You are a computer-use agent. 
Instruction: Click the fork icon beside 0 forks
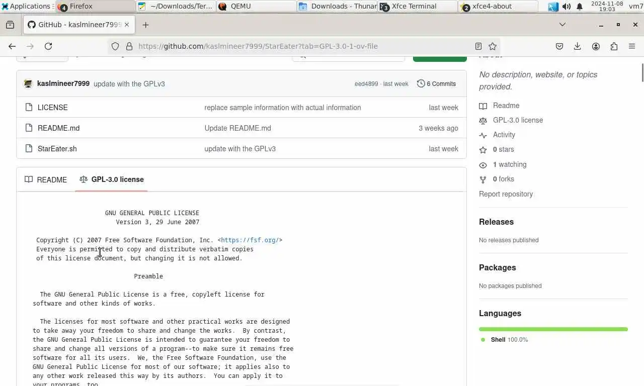[x=483, y=179]
